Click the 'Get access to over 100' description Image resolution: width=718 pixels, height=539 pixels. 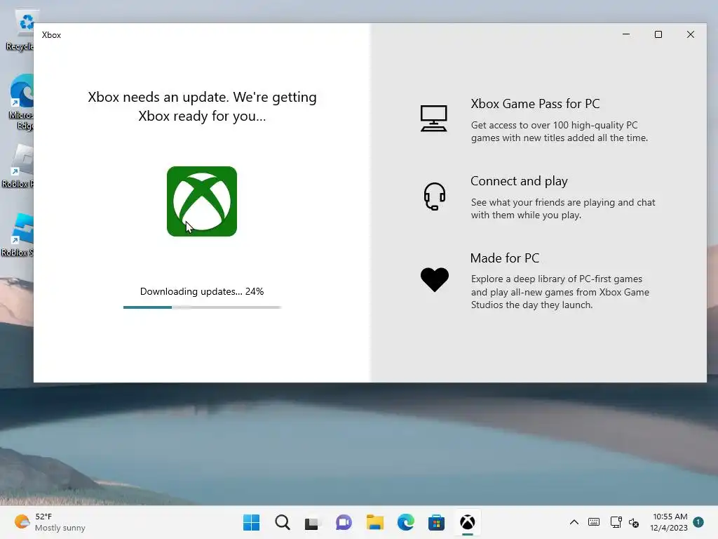pos(559,131)
